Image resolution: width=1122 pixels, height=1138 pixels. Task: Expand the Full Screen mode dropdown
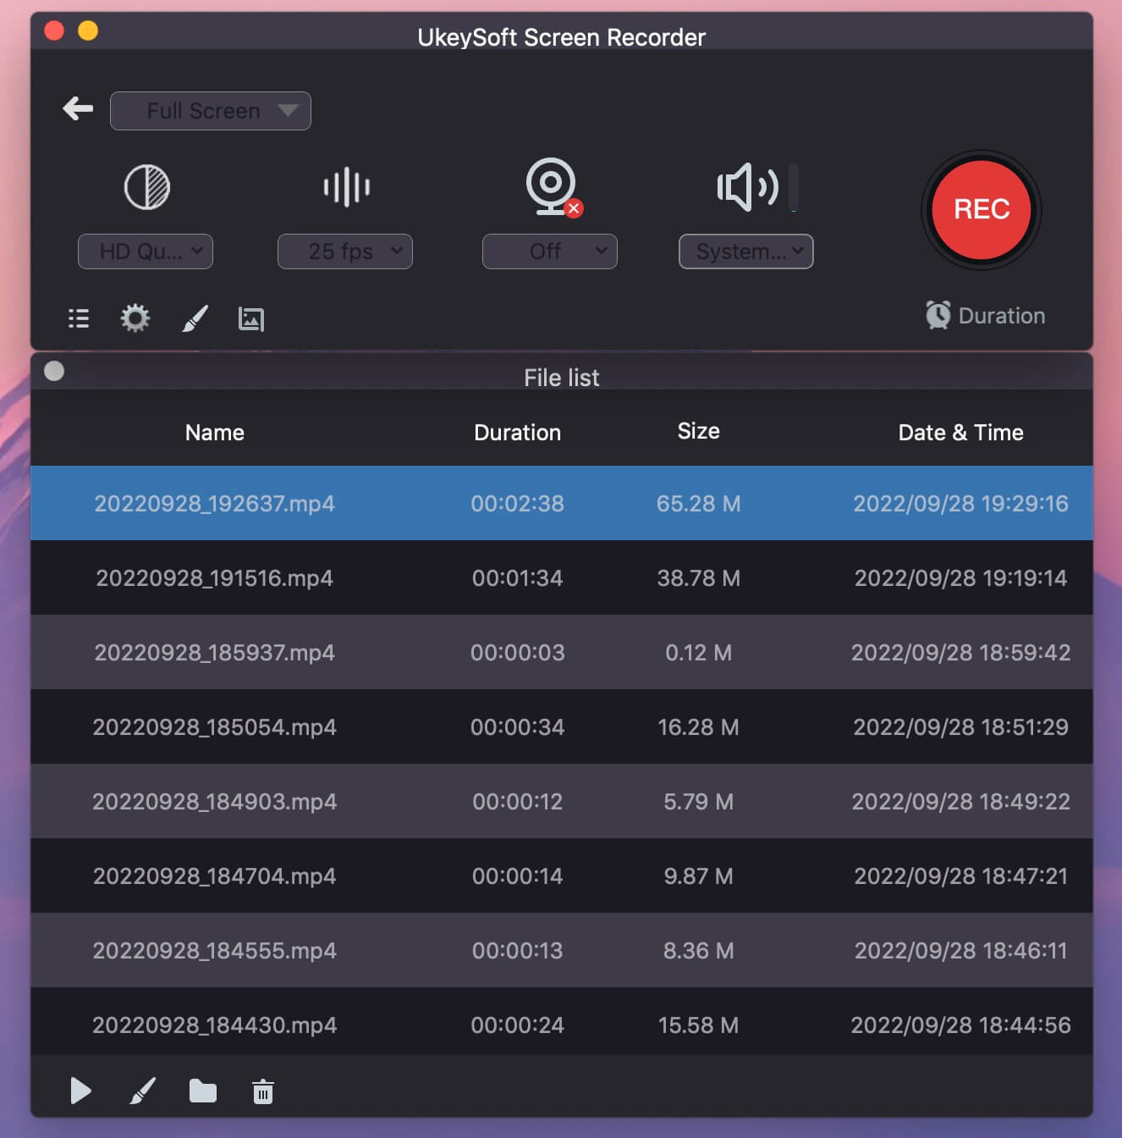[x=211, y=111]
